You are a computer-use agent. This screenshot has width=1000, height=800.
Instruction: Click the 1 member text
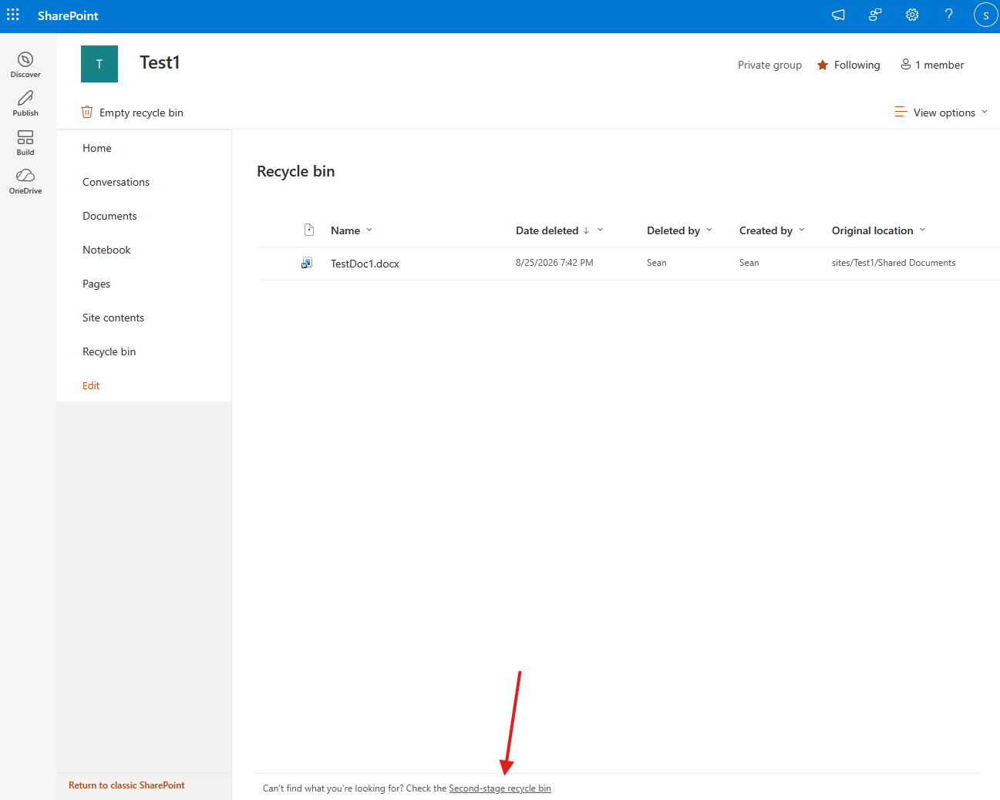click(x=939, y=65)
